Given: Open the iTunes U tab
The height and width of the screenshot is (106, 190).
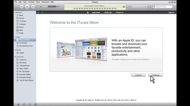Looking at the screenshot, I should [x=120, y=12].
